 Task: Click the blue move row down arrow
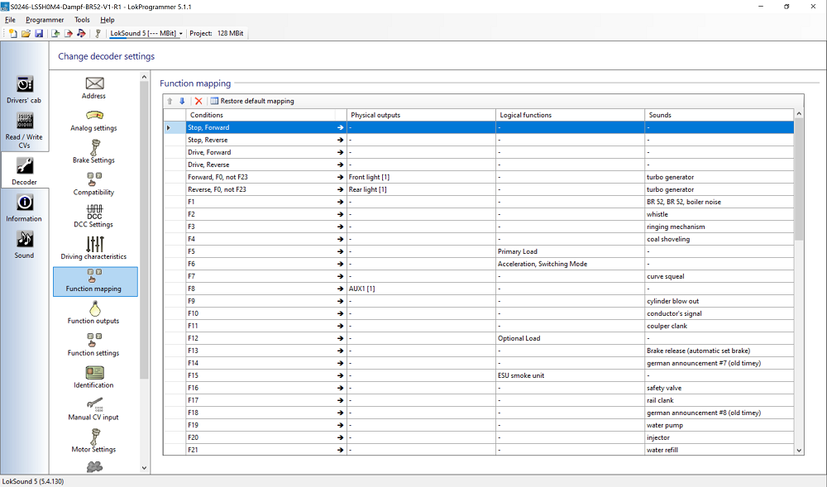182,101
